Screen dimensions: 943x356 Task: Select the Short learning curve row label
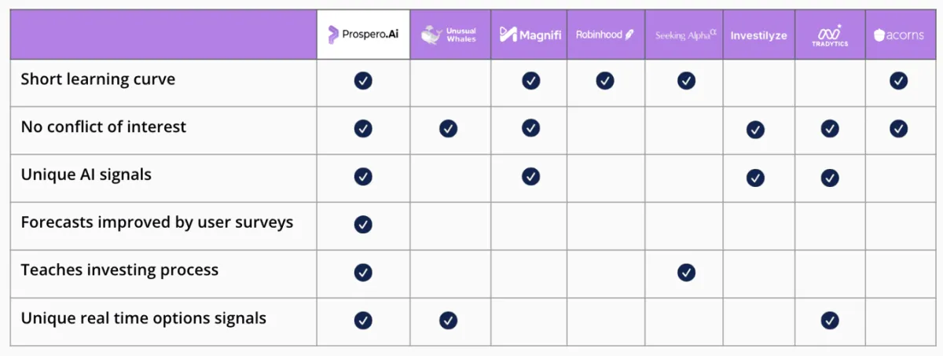point(98,79)
